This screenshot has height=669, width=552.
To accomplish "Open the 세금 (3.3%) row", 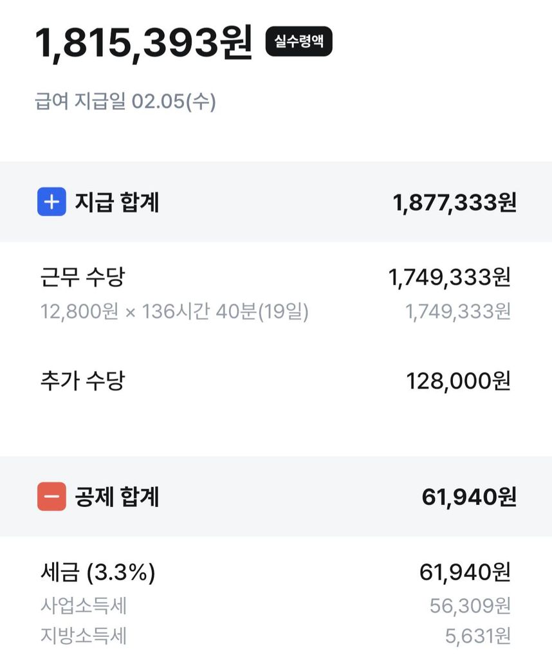I will click(276, 572).
